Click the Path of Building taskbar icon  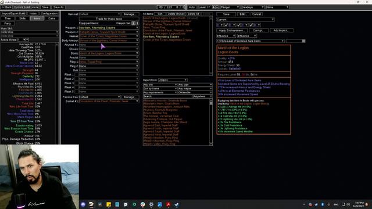click(x=91, y=204)
